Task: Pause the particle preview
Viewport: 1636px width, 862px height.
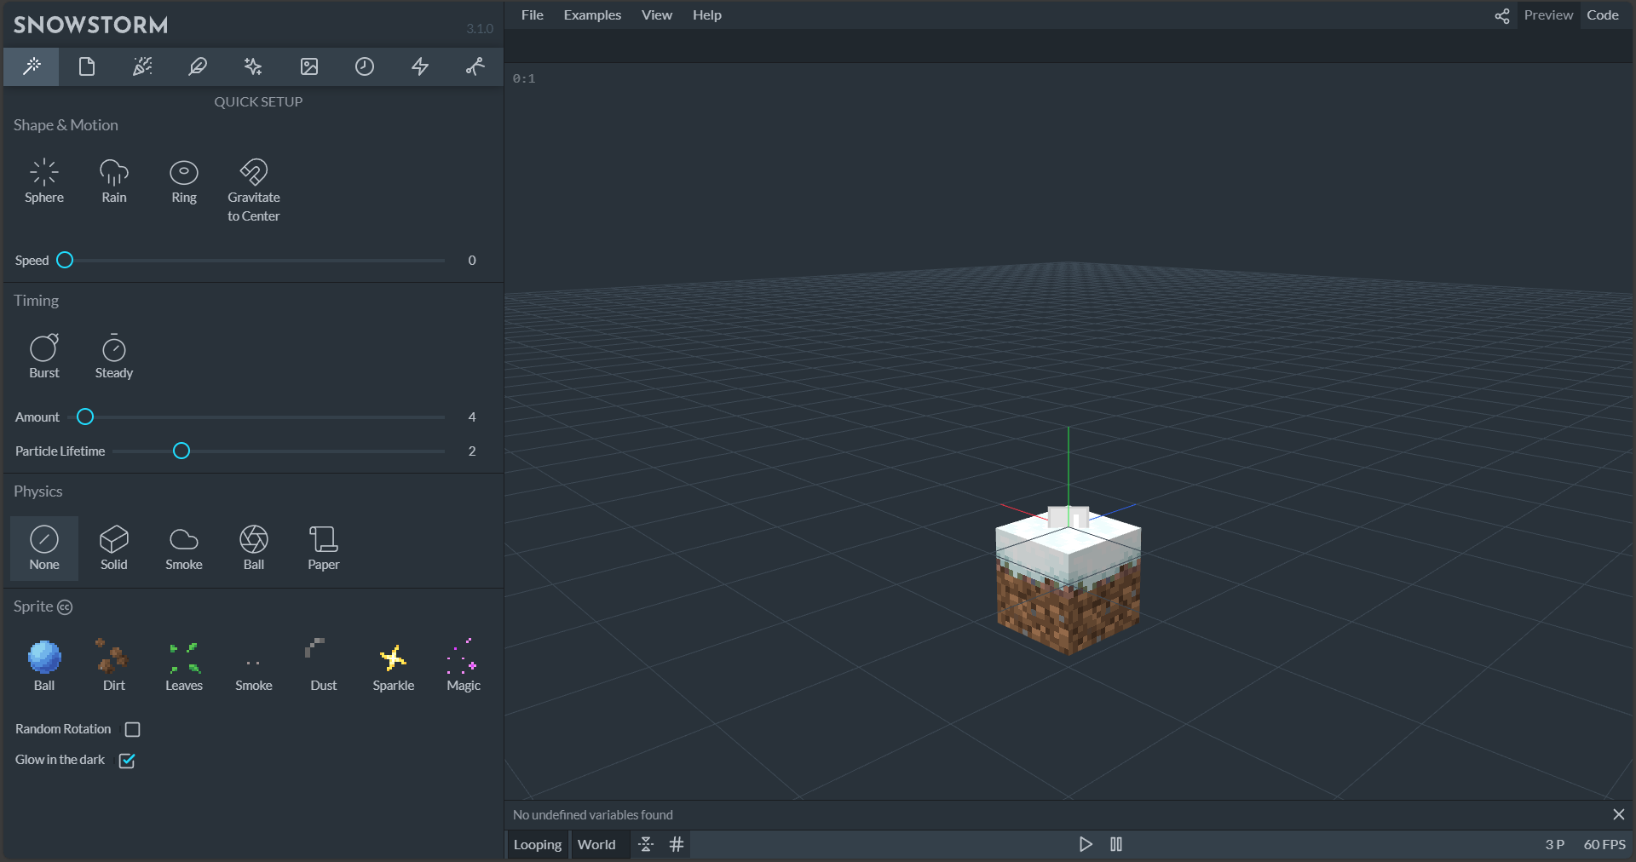Action: point(1116,845)
